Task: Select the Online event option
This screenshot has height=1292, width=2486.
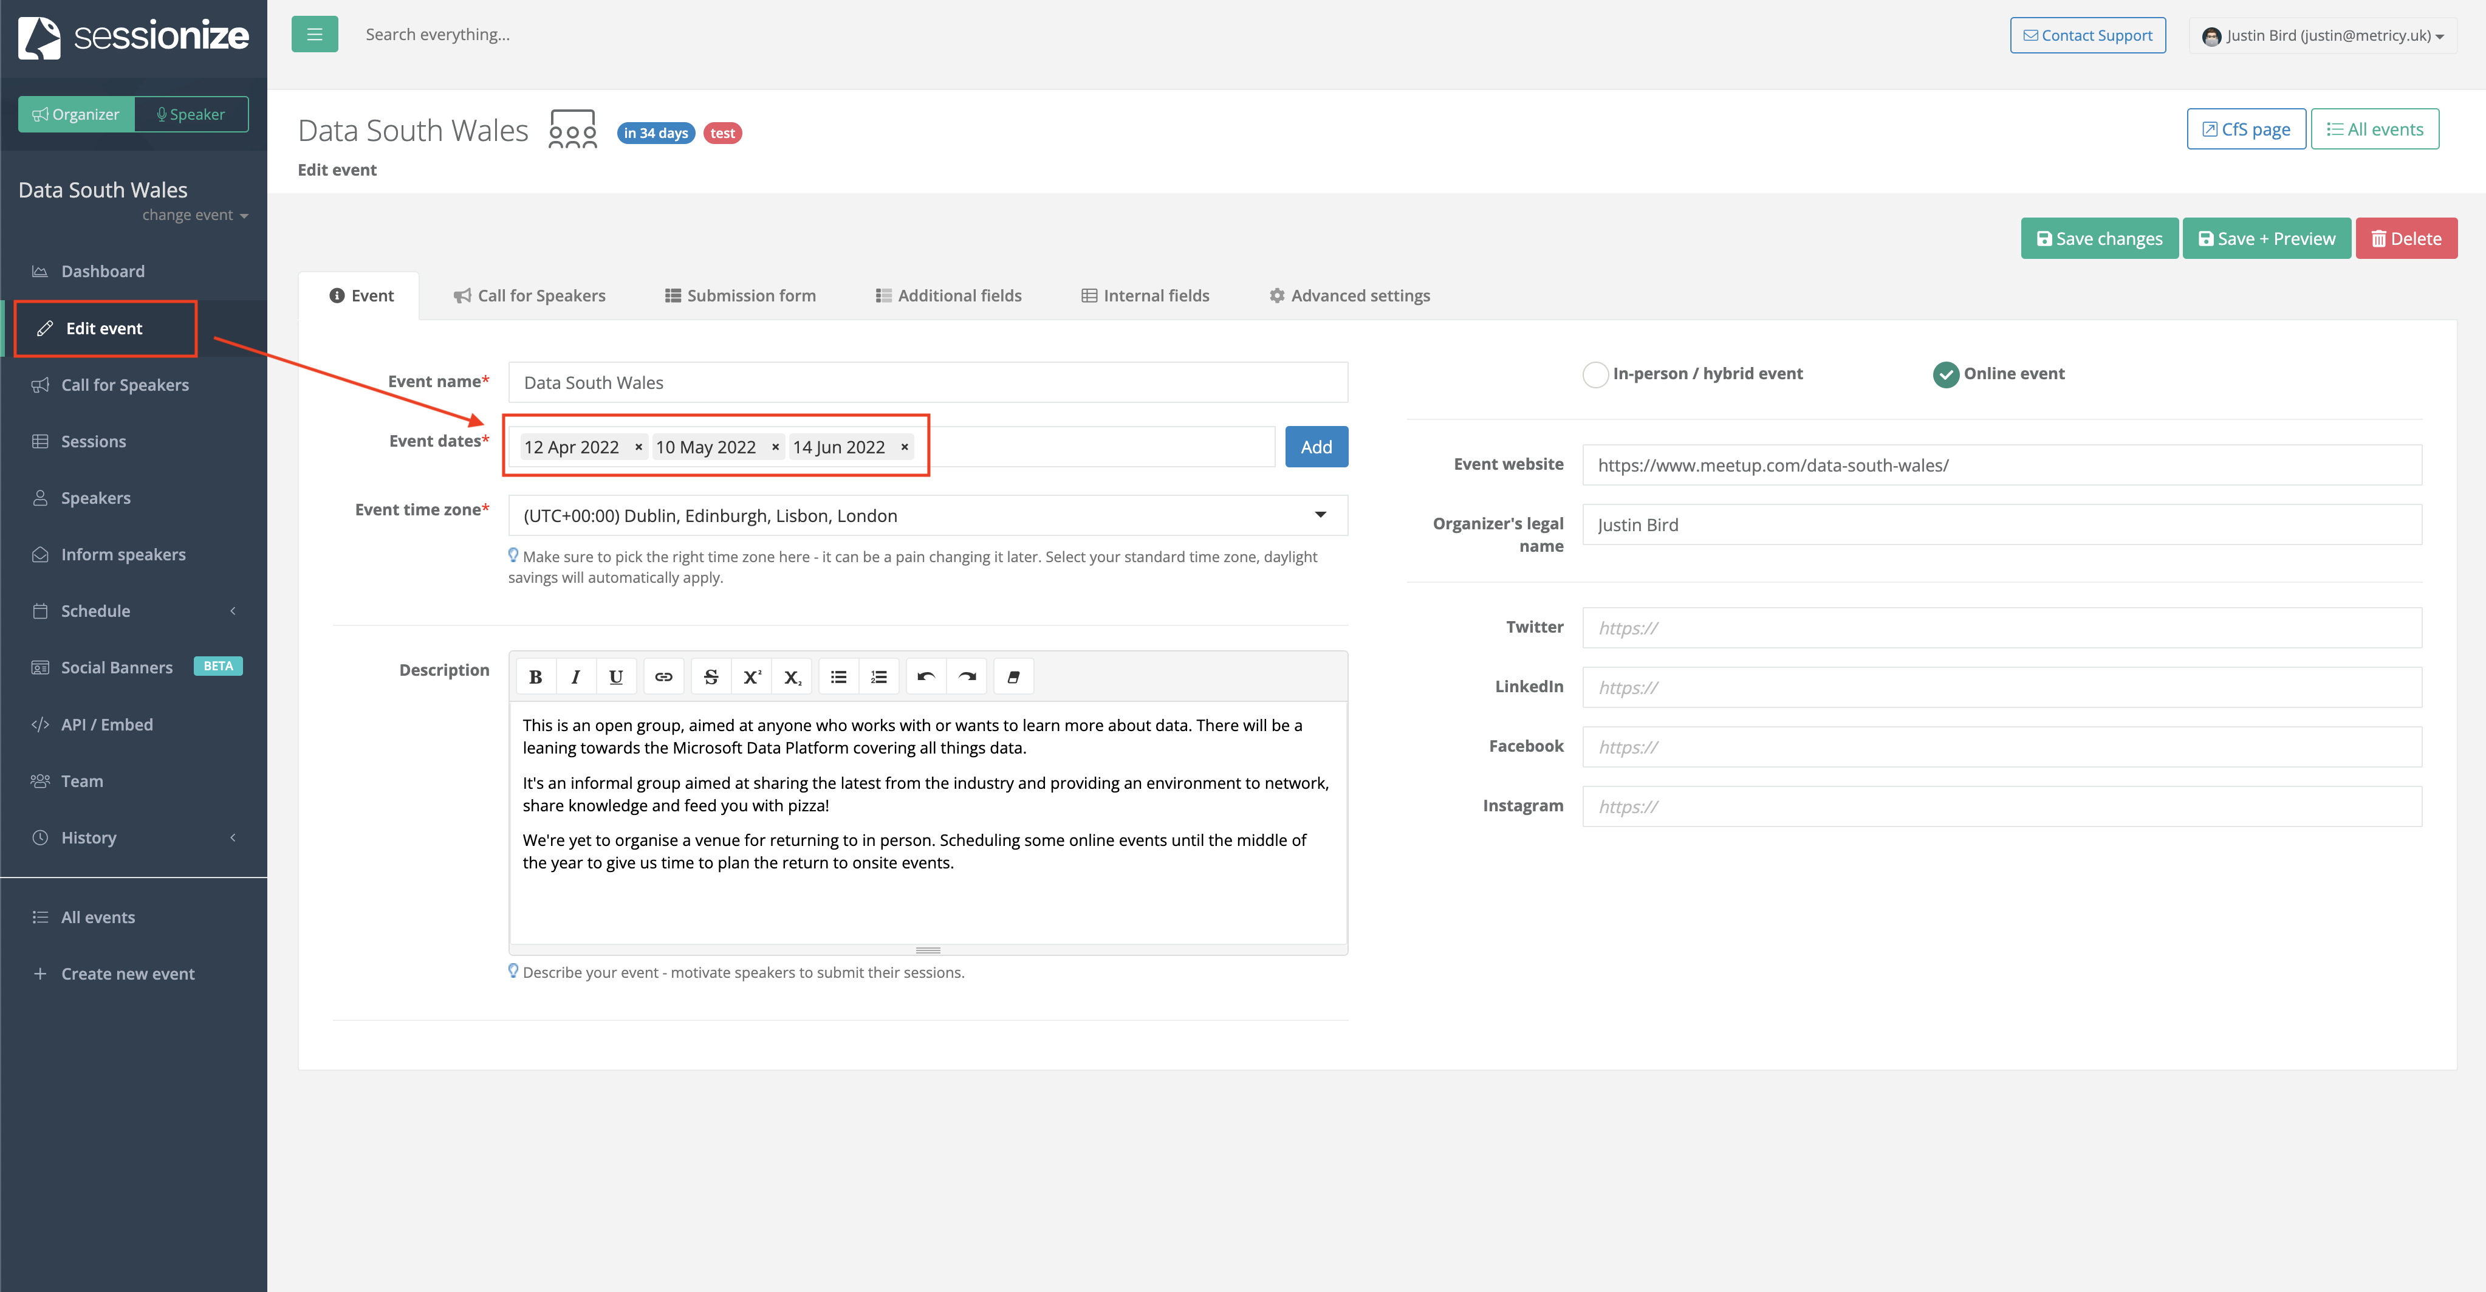Action: (x=1945, y=374)
